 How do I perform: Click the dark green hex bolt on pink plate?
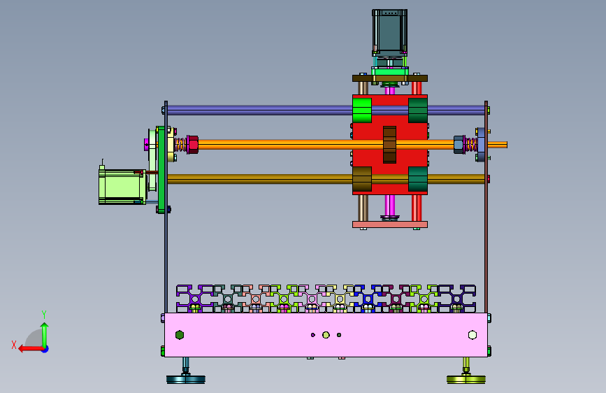click(x=180, y=335)
